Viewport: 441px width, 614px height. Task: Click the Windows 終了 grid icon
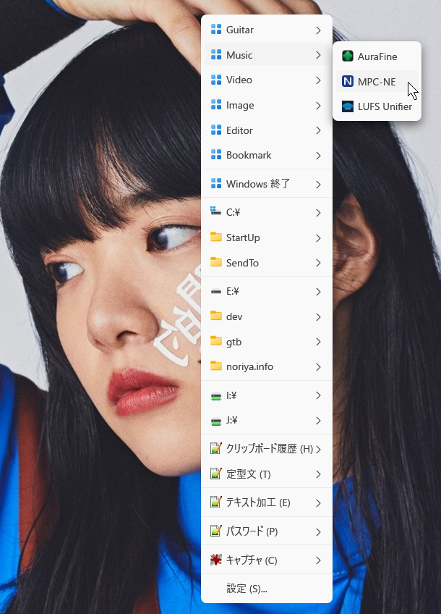(x=216, y=184)
